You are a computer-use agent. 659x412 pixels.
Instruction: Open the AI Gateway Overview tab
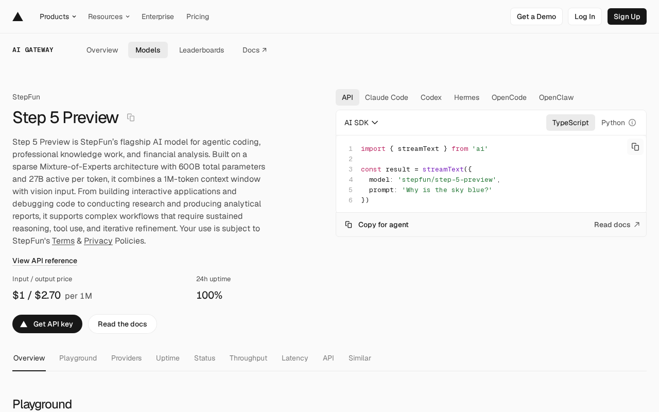point(102,50)
